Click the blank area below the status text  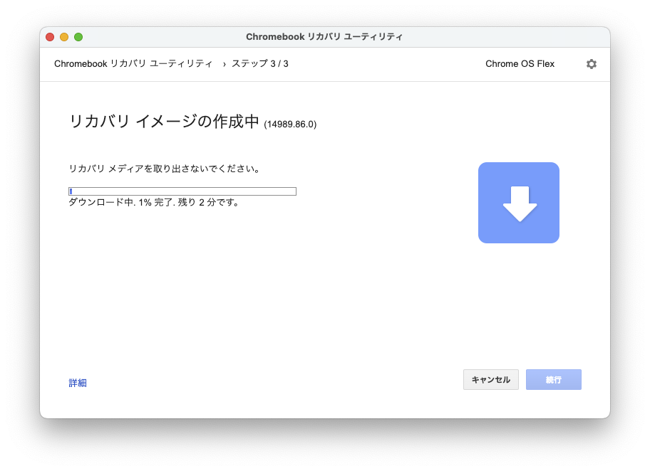[x=214, y=285]
